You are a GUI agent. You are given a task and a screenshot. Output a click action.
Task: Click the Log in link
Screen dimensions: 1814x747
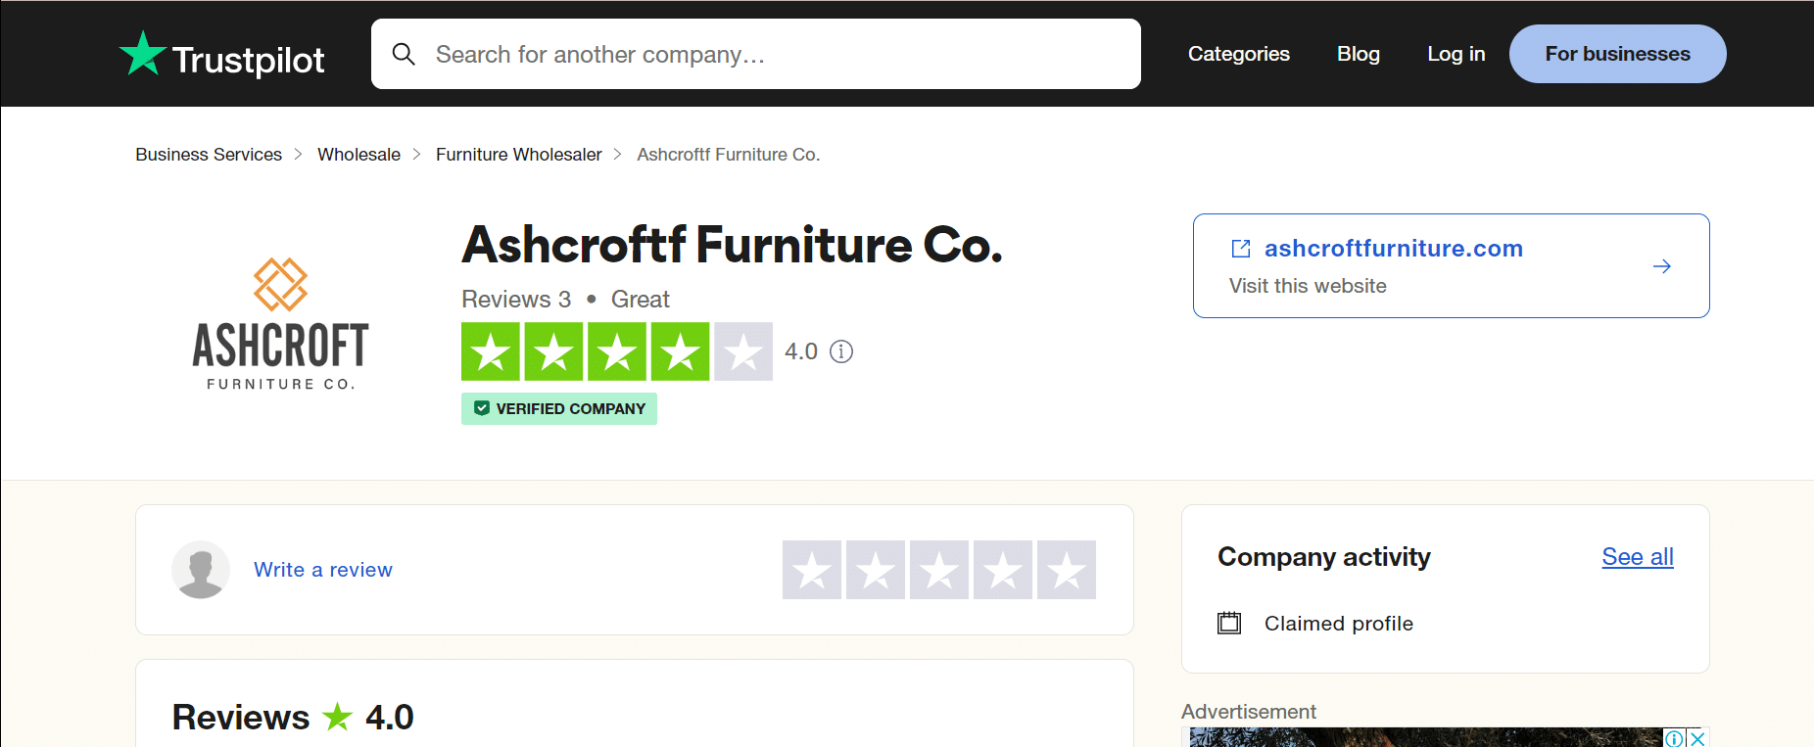click(x=1456, y=54)
